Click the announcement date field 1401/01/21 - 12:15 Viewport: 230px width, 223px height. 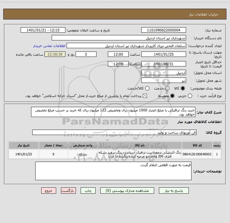[43, 30]
